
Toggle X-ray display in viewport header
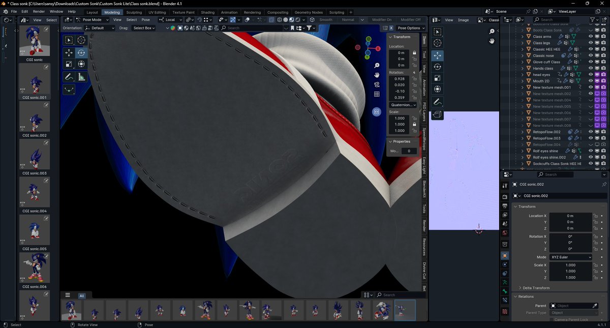[x=271, y=20]
